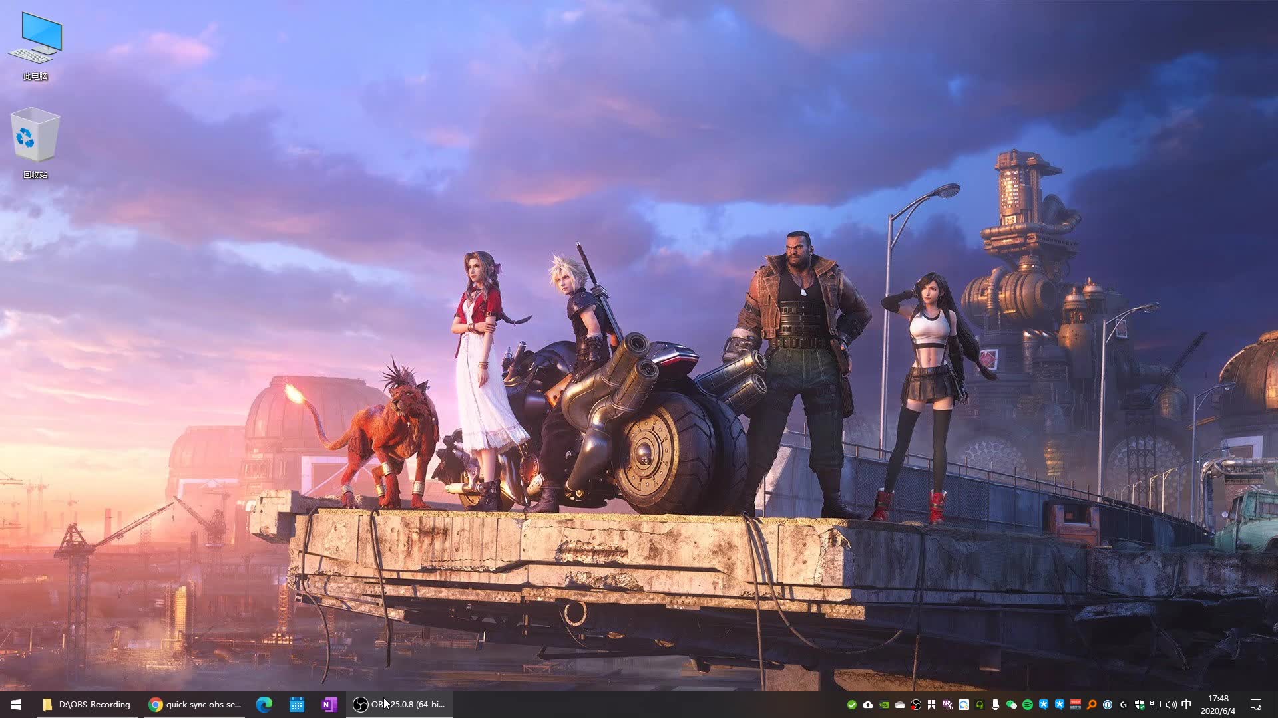Click the OBS recording tray icon

pos(916,705)
